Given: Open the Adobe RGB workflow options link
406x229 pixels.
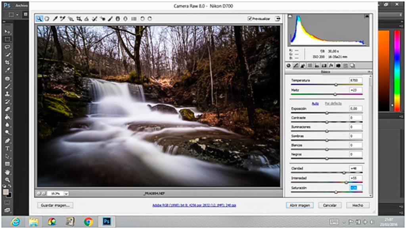Looking at the screenshot, I should [194, 205].
